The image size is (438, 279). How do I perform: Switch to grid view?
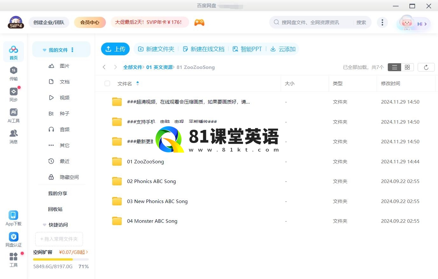407,67
